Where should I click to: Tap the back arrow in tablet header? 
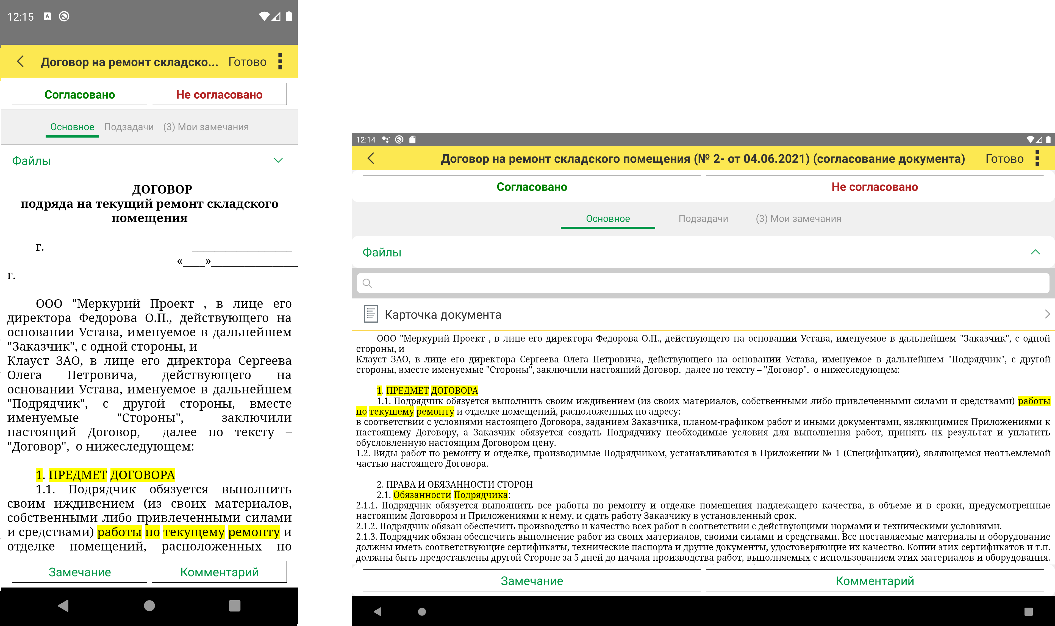click(371, 159)
